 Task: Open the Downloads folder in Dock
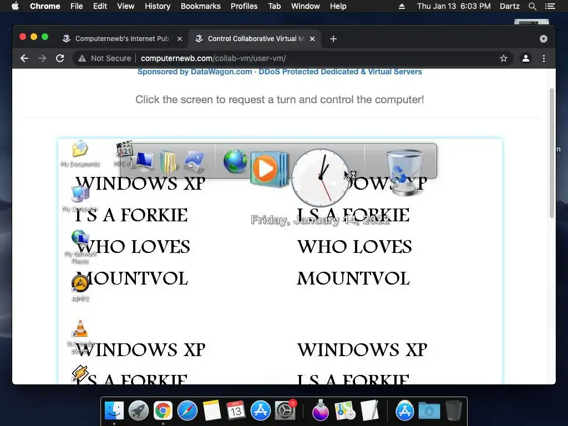(429, 411)
